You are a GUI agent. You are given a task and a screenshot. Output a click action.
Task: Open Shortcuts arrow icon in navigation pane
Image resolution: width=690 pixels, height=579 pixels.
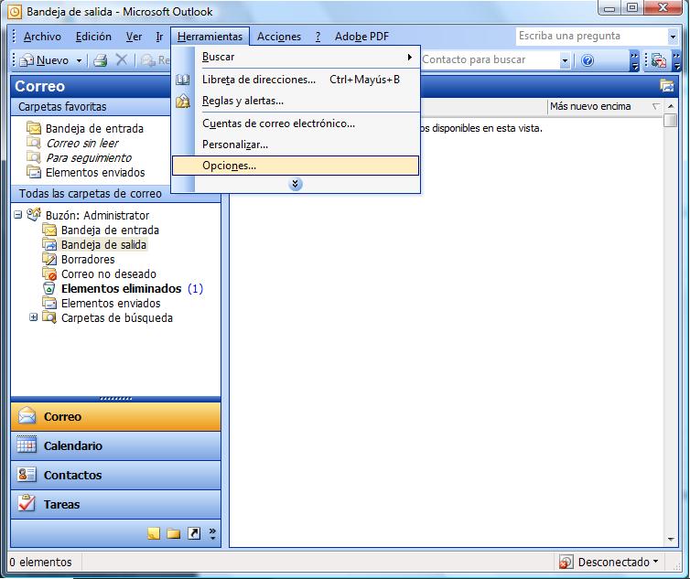(194, 533)
